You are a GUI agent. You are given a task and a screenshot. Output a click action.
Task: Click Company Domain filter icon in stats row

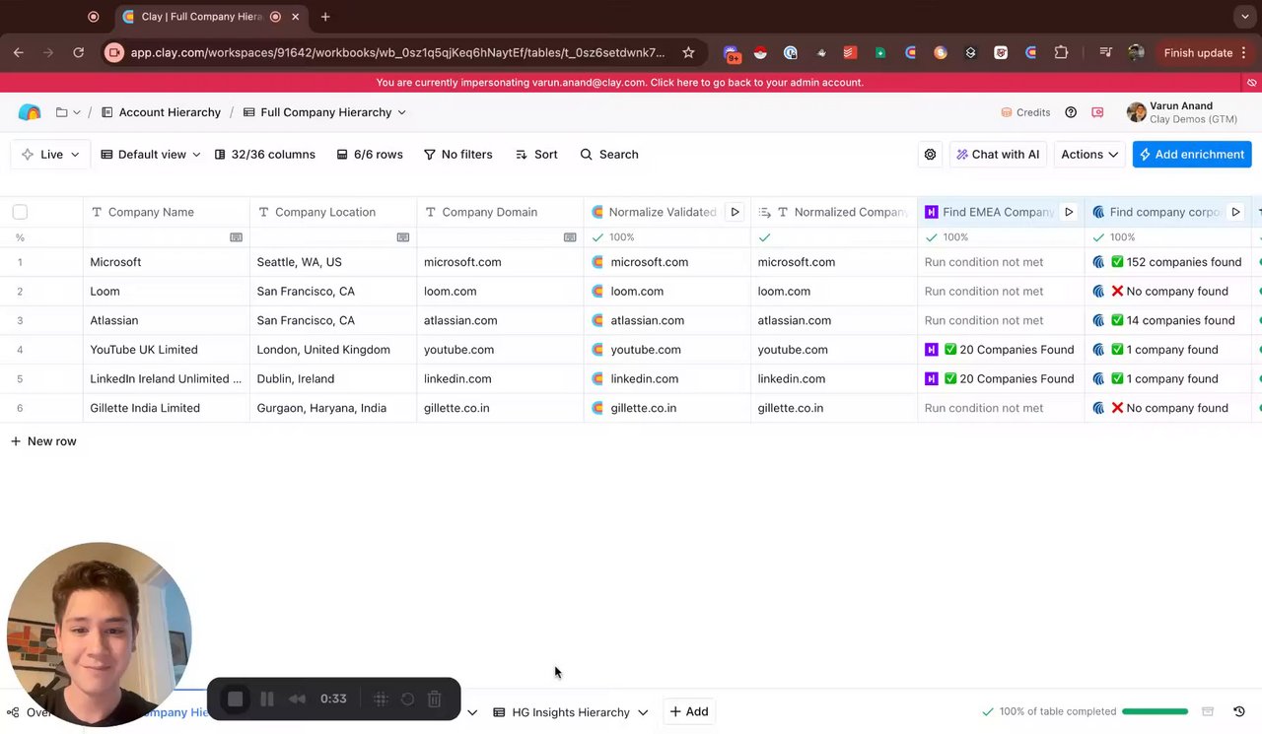coord(570,237)
